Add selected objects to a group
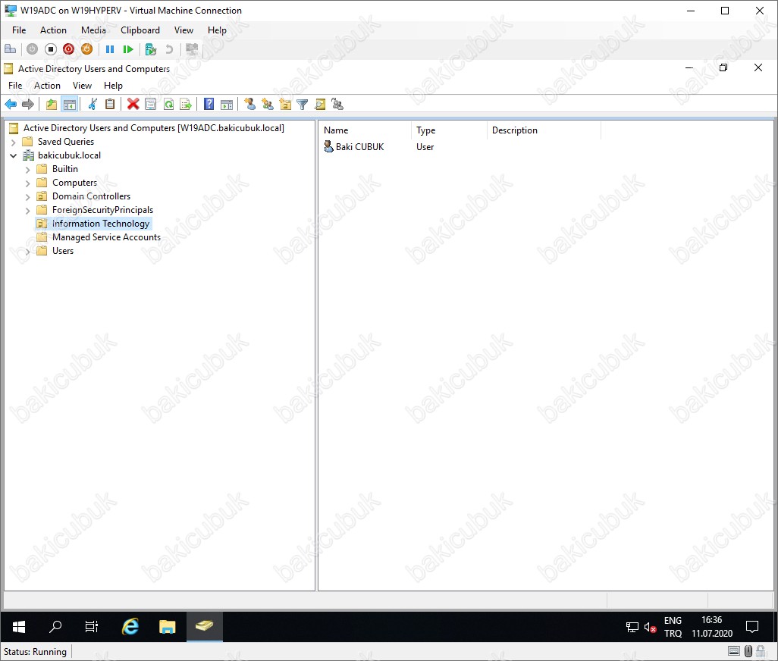Screen dimensions: 778x661 click(x=337, y=104)
